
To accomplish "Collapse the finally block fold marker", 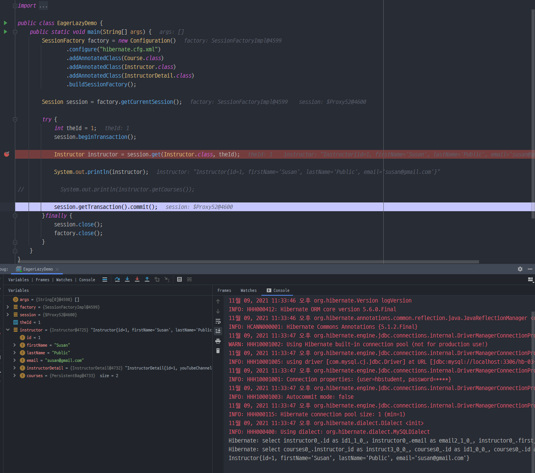I will coord(15,216).
